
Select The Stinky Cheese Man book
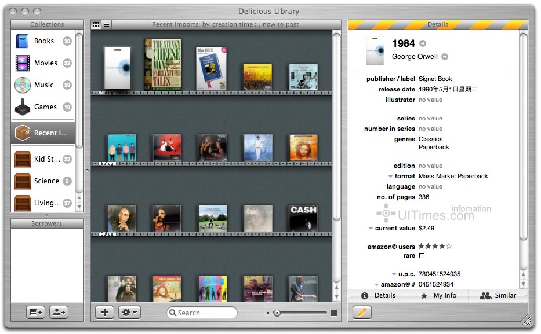click(163, 64)
